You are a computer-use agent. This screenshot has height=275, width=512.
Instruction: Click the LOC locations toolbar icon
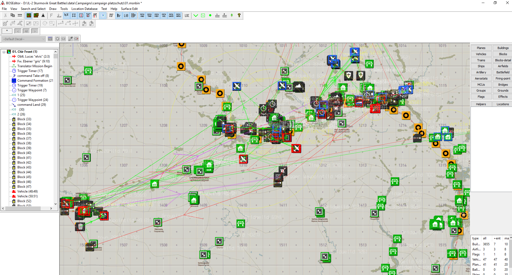[187, 16]
